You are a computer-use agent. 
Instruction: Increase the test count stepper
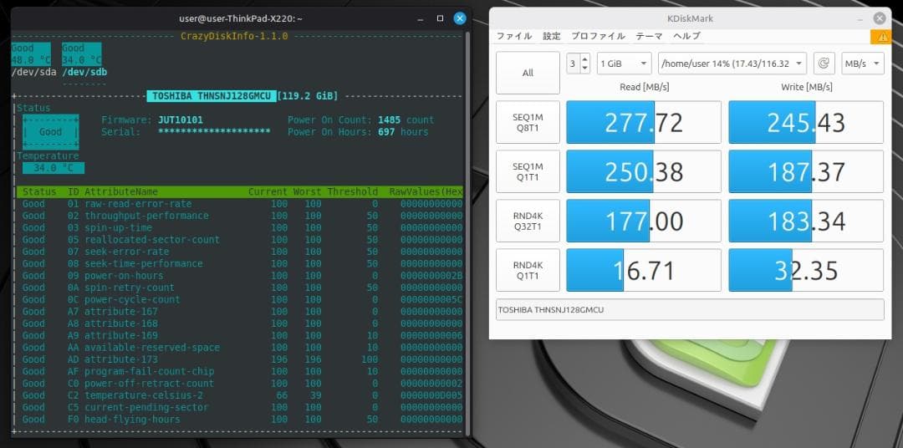(x=584, y=59)
